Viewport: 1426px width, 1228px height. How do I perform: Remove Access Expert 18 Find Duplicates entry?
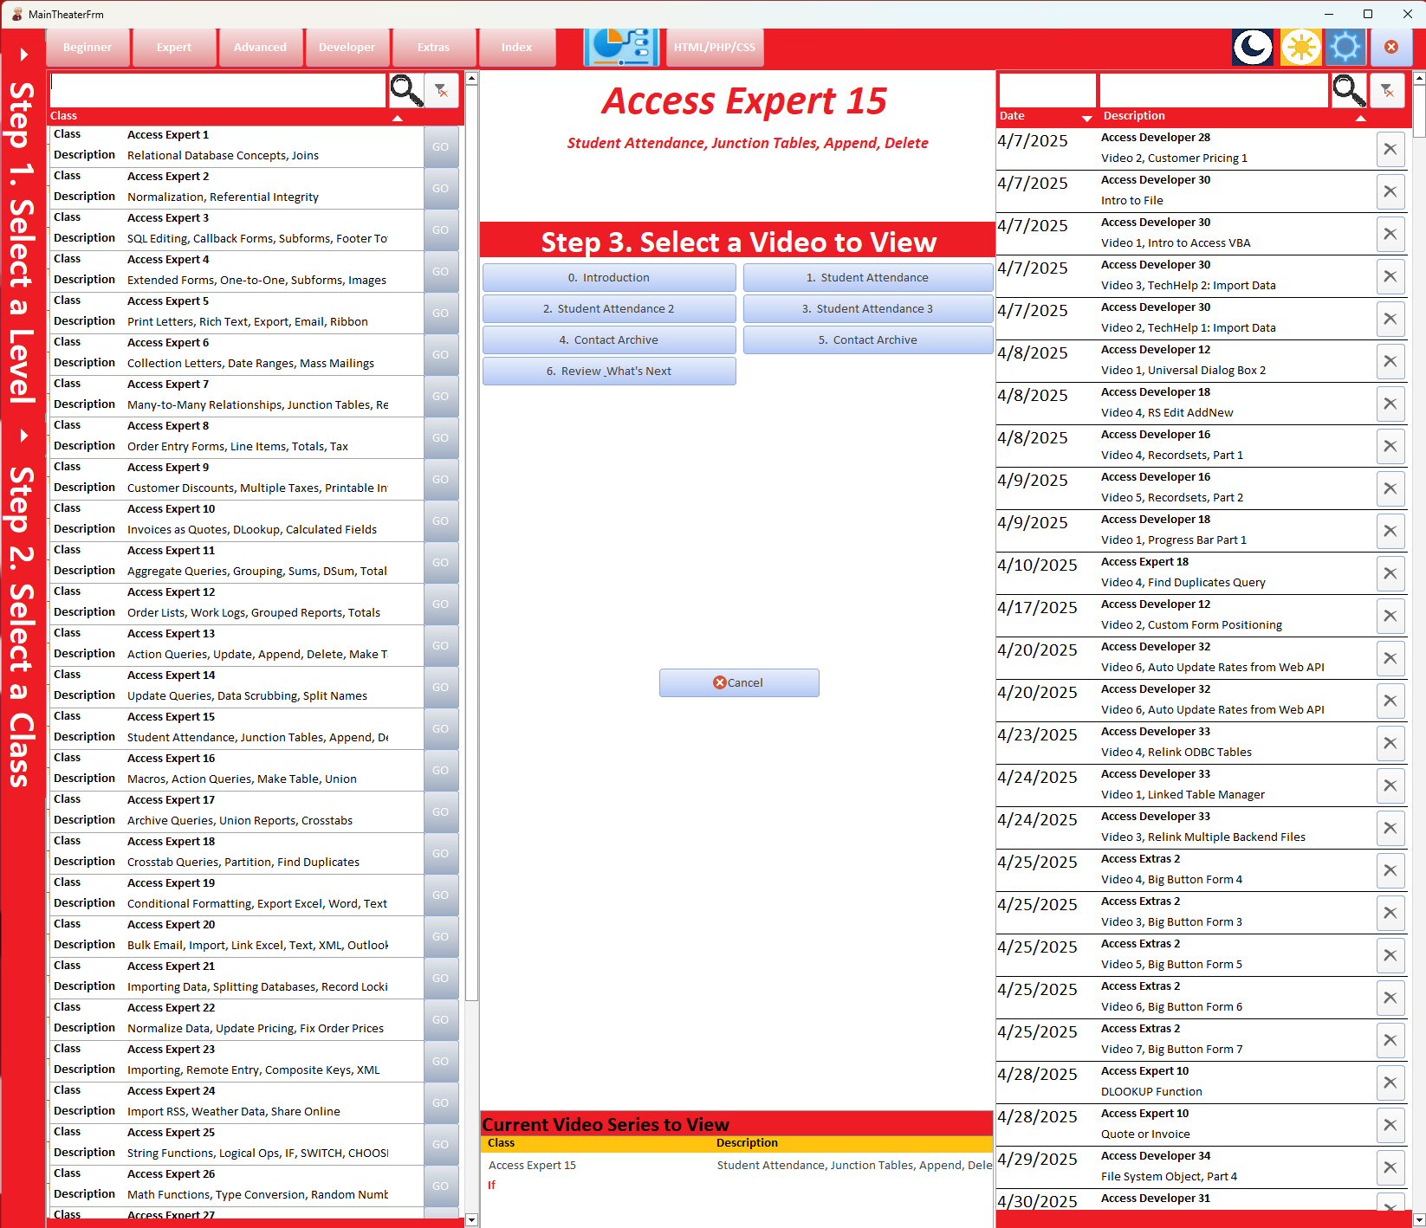(1390, 573)
